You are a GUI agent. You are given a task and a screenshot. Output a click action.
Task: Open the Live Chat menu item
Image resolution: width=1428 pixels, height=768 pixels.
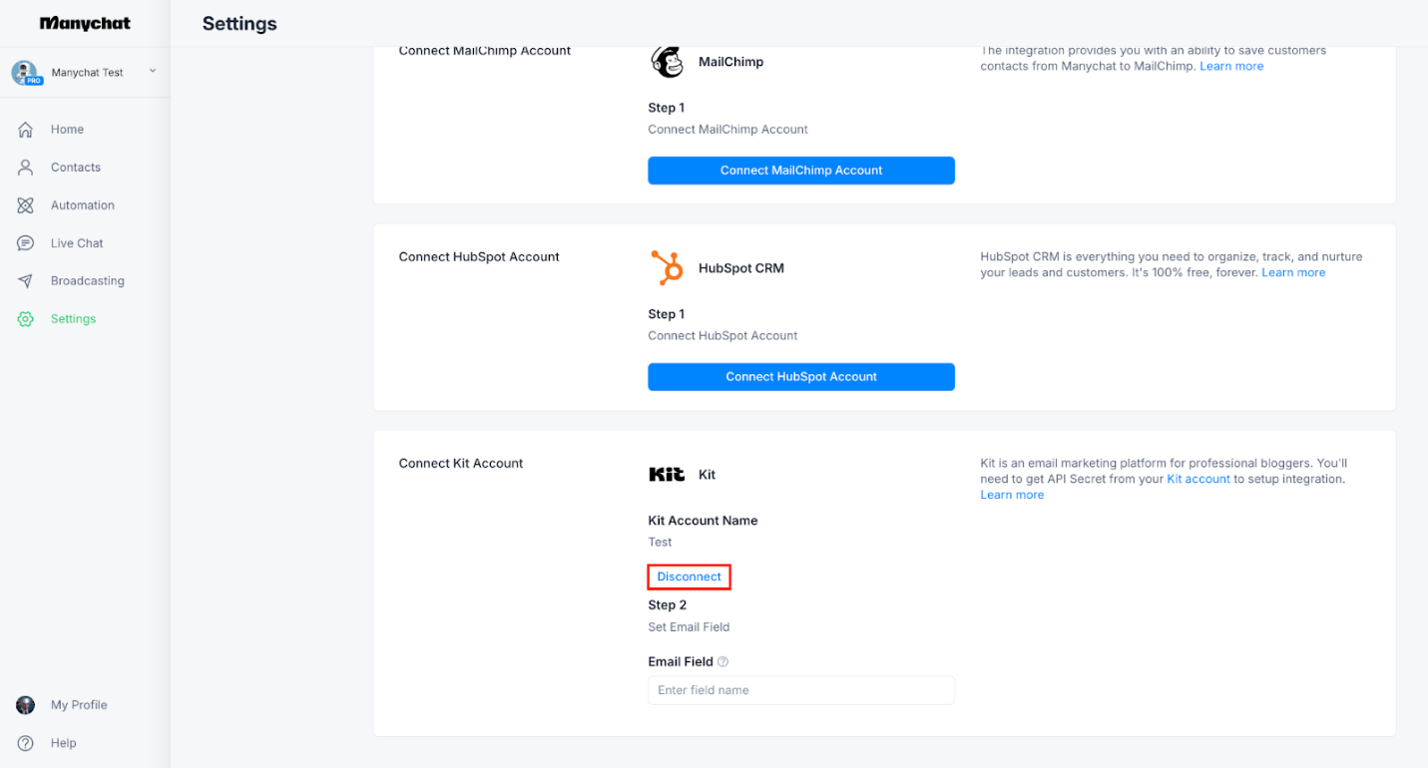coord(77,243)
